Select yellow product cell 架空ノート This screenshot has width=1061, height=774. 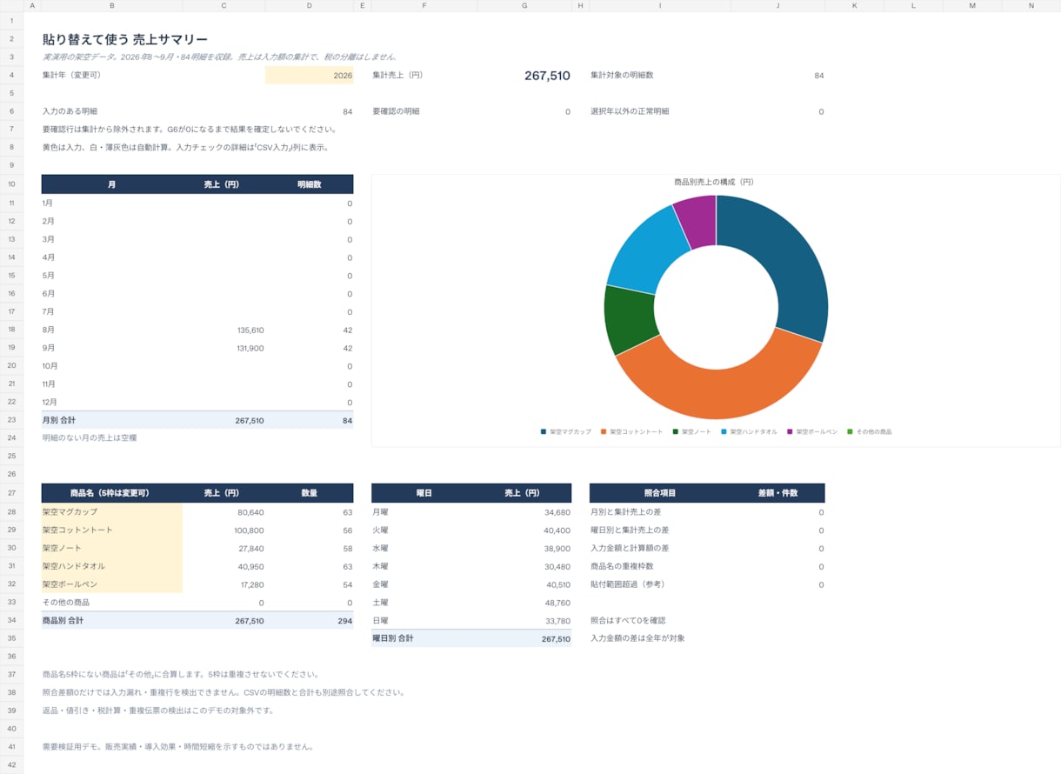[x=112, y=549]
